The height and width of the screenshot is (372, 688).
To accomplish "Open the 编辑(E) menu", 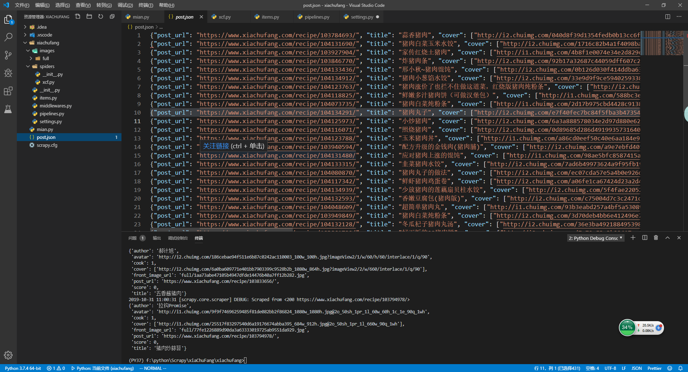I will (x=42, y=5).
